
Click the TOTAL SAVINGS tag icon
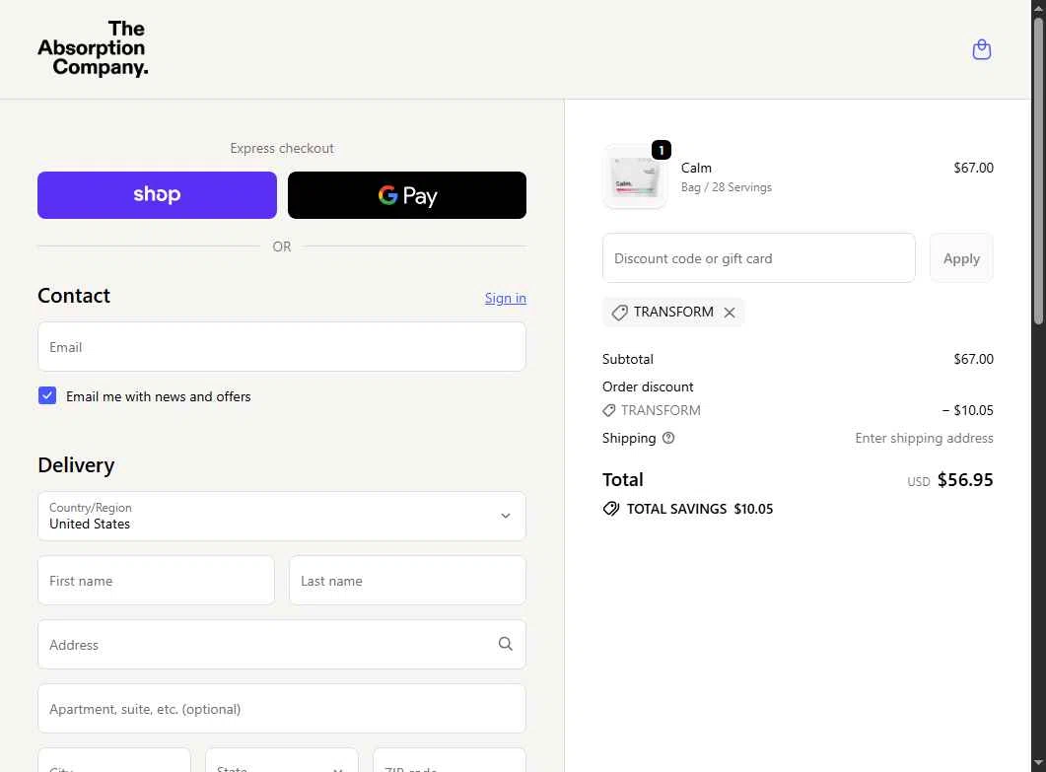(610, 509)
